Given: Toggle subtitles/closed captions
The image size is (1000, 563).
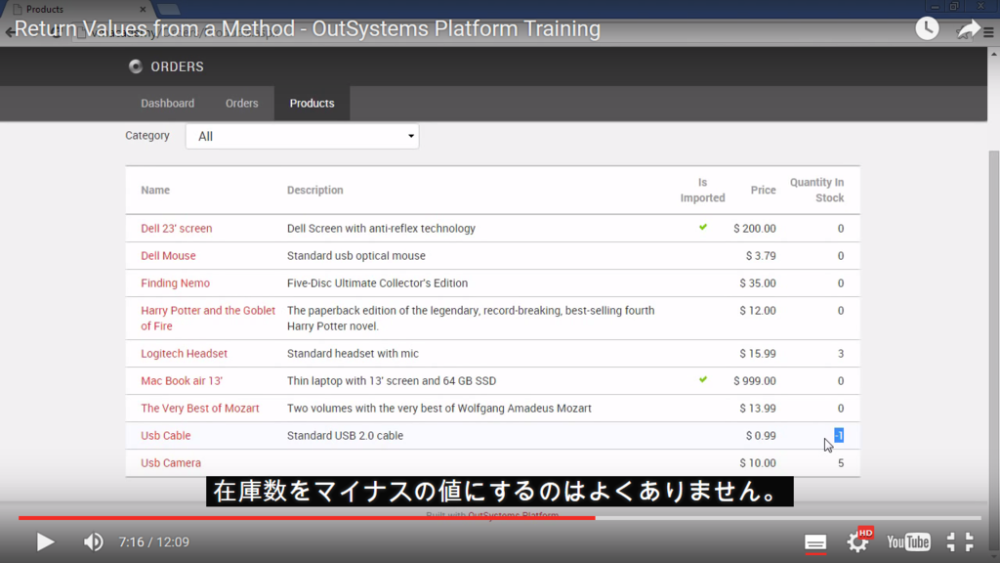Looking at the screenshot, I should (815, 542).
